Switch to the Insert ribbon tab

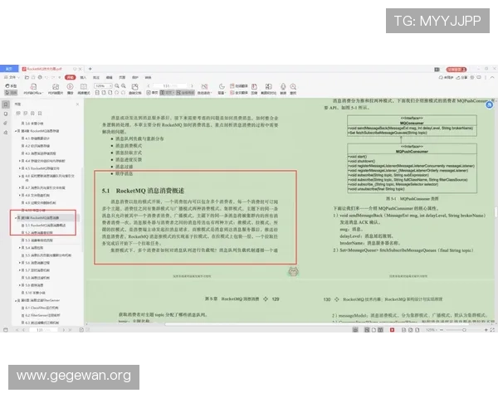click(83, 77)
